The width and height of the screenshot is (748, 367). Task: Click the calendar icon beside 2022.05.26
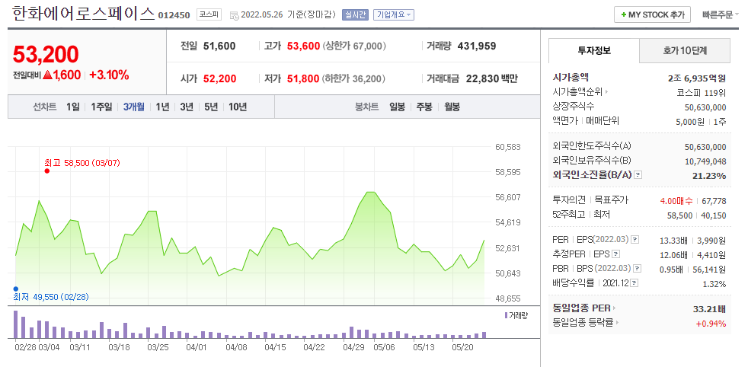tap(235, 15)
